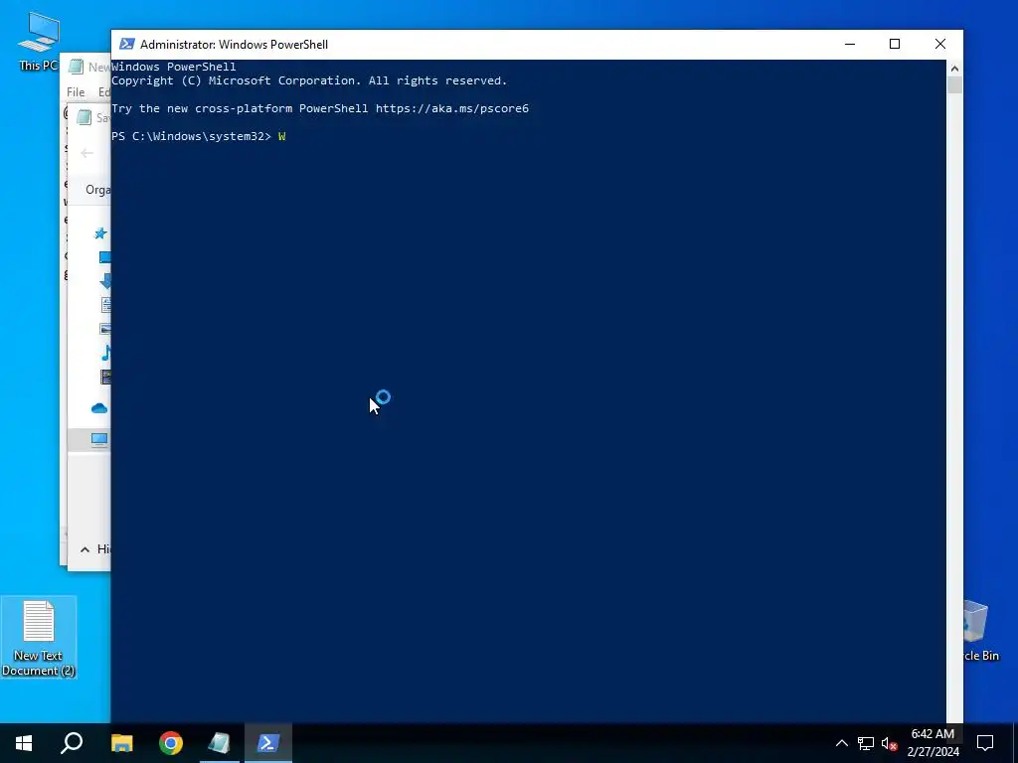Select the Music note icon in Save As sidebar
Screen dimensions: 1018x763
(105, 353)
